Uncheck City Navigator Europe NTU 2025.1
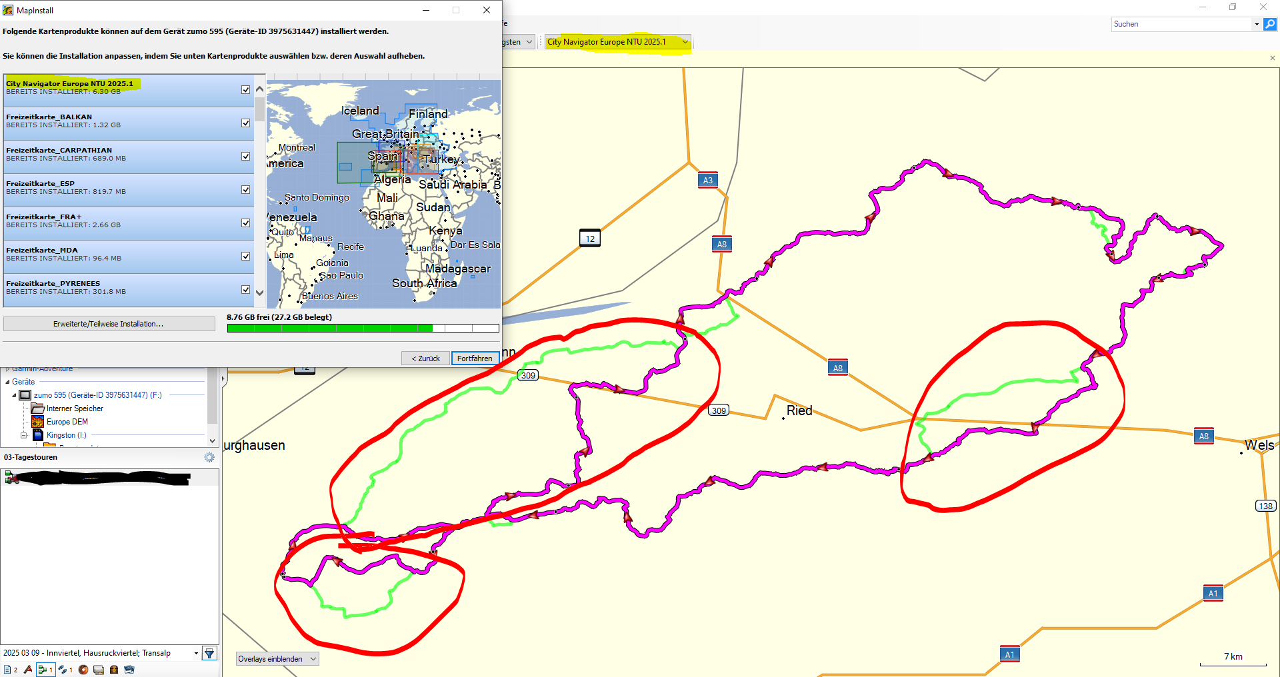The width and height of the screenshot is (1280, 677). (x=245, y=89)
